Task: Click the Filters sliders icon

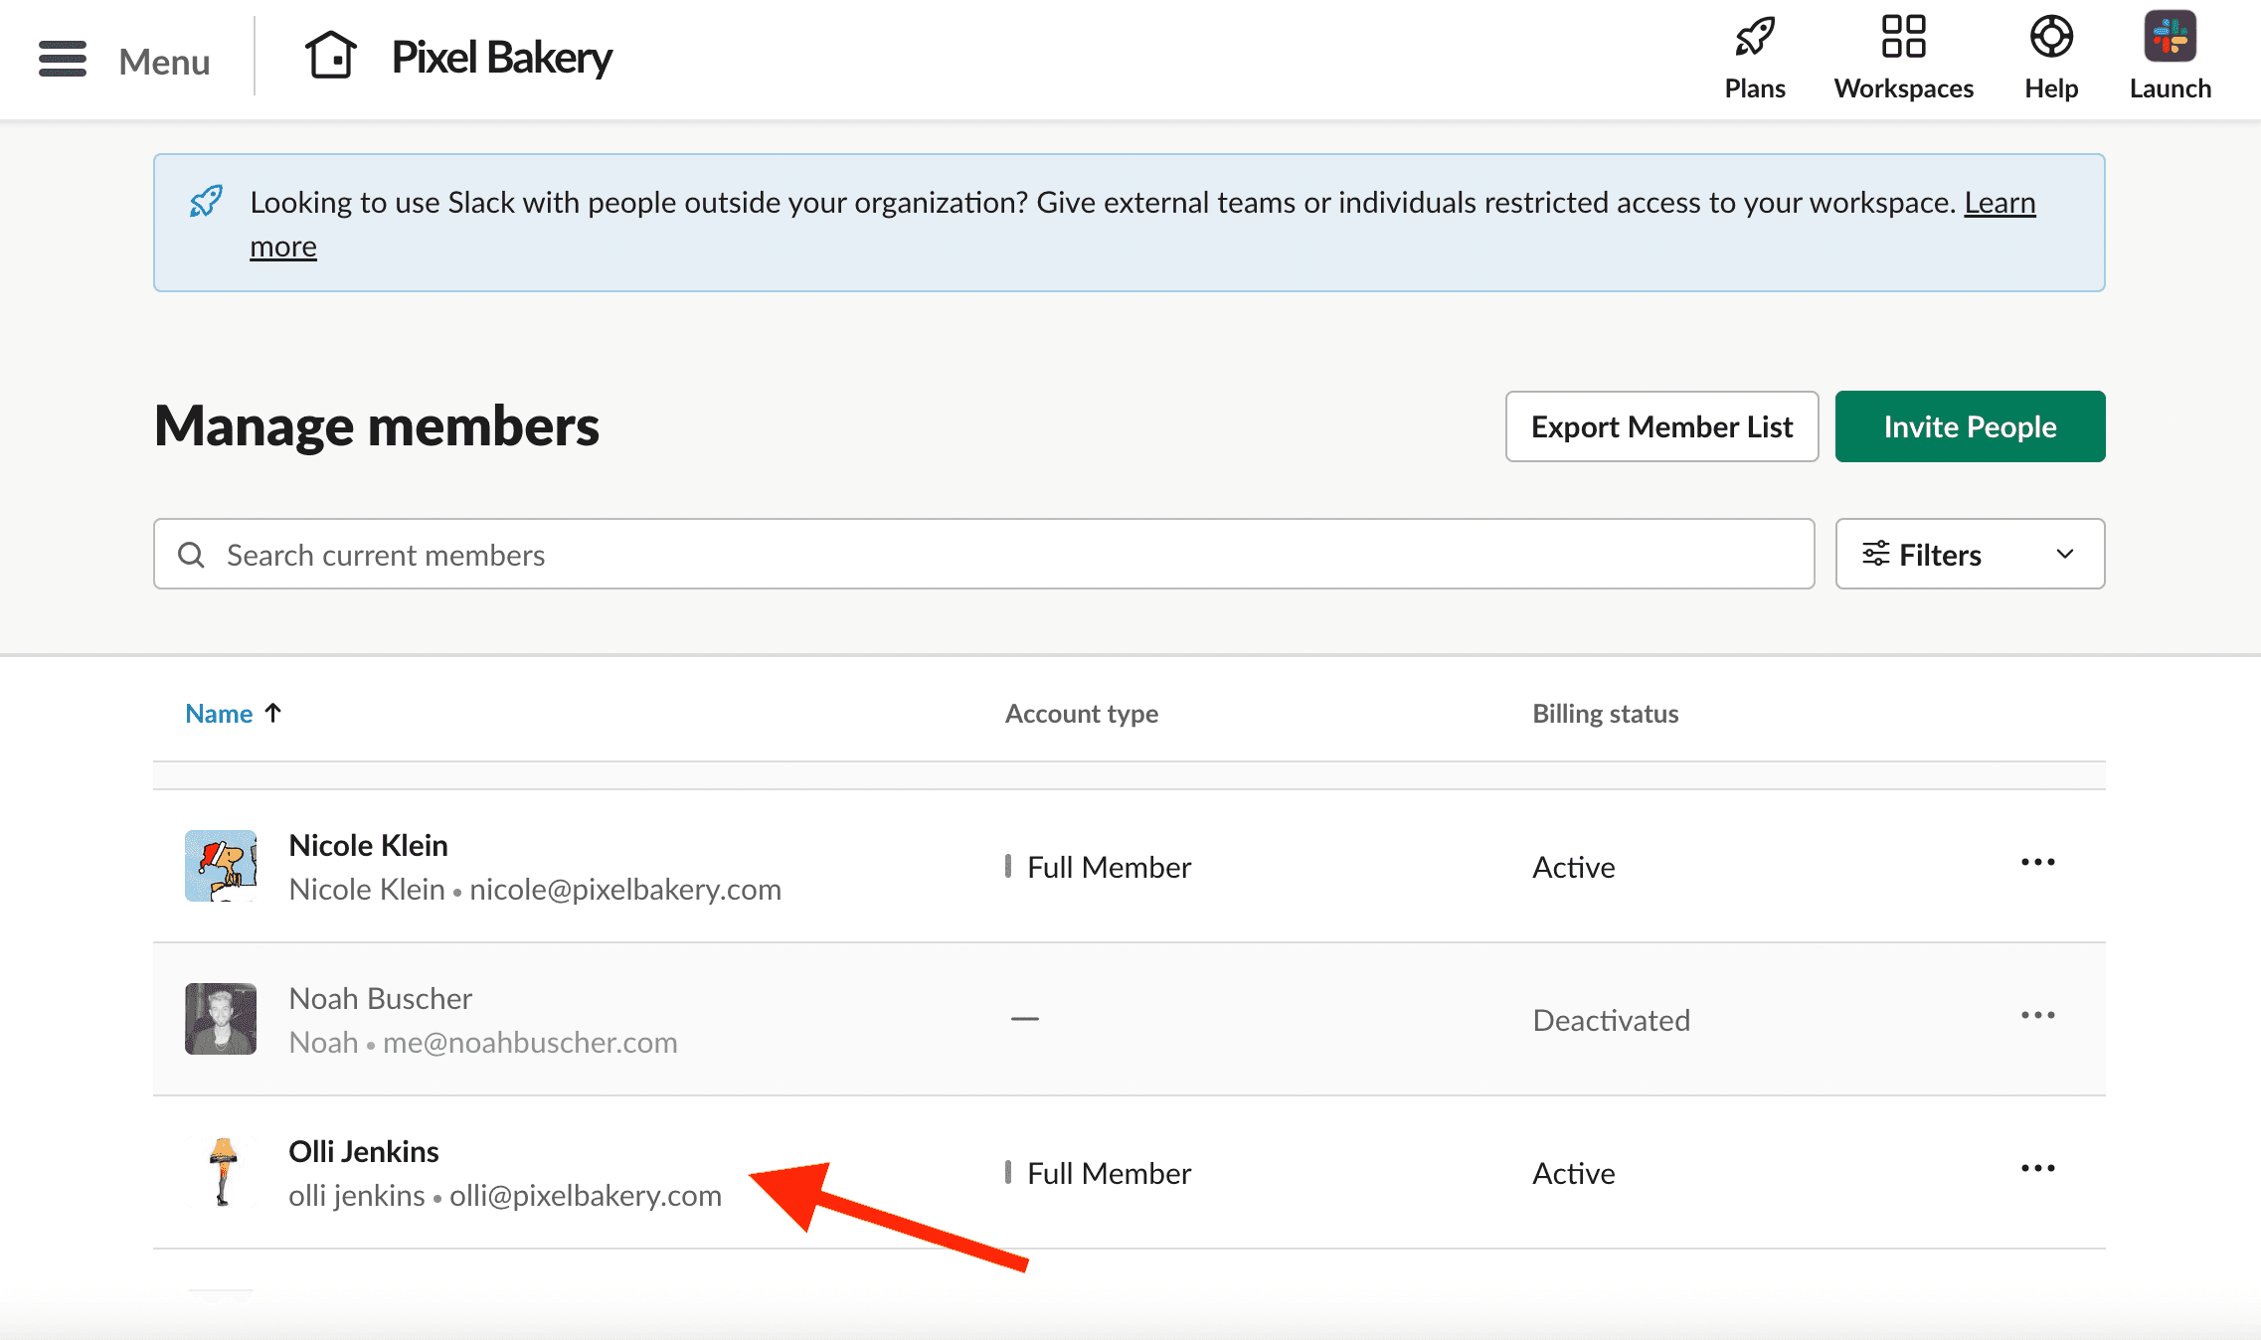Action: coord(1875,554)
